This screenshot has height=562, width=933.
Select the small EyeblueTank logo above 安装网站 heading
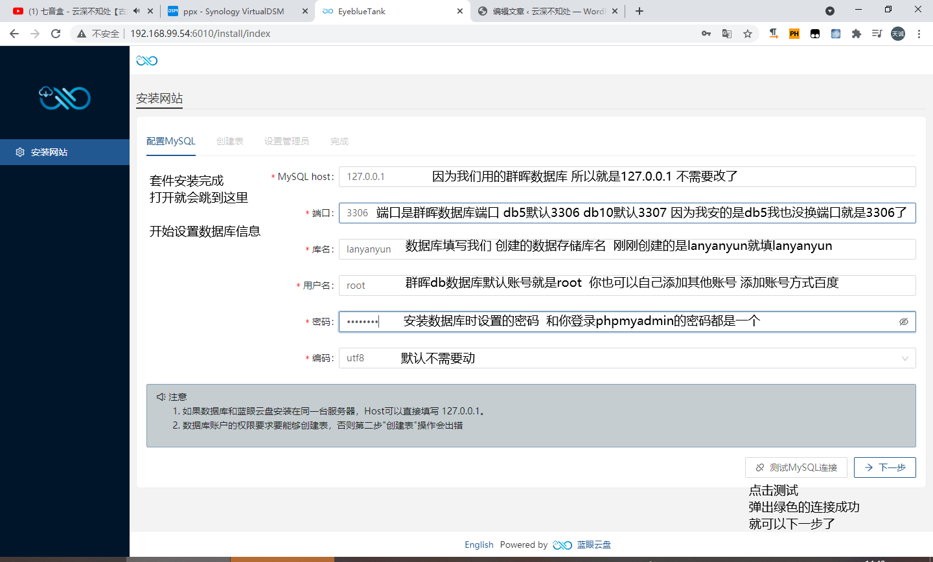[146, 60]
